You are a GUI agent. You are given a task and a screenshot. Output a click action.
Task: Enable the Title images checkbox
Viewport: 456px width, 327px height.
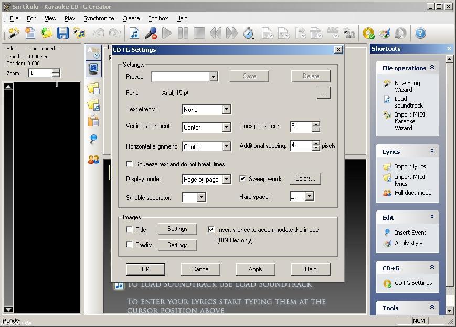click(x=129, y=229)
